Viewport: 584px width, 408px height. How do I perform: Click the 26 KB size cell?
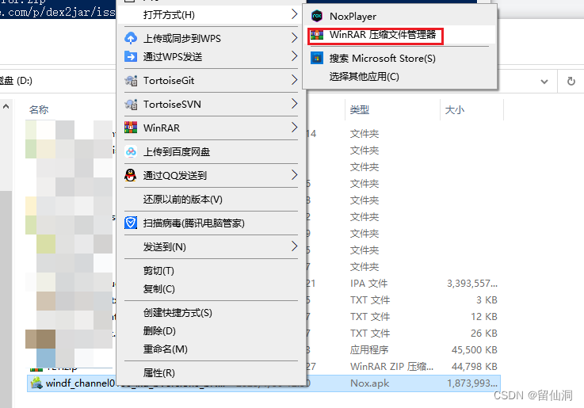tap(484, 334)
